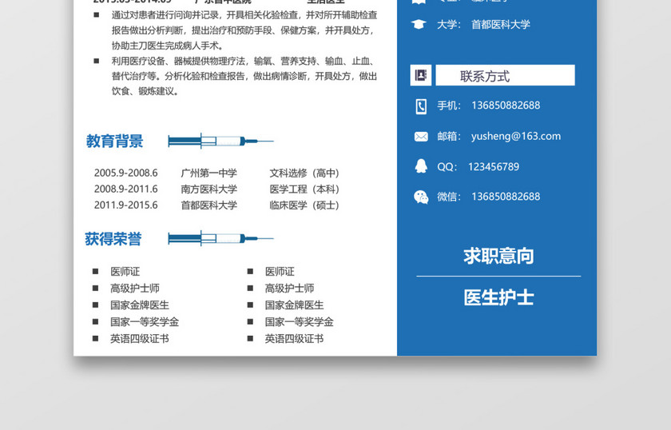This screenshot has height=430, width=671.
Task: Select 文科选修（高中）entry
Action: pos(304,173)
